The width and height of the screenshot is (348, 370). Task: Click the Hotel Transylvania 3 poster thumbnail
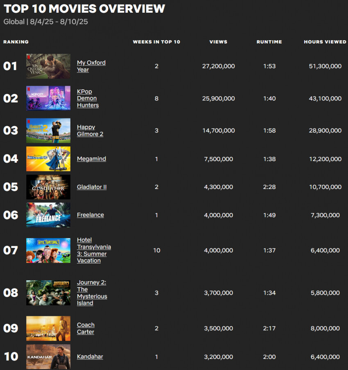48,250
